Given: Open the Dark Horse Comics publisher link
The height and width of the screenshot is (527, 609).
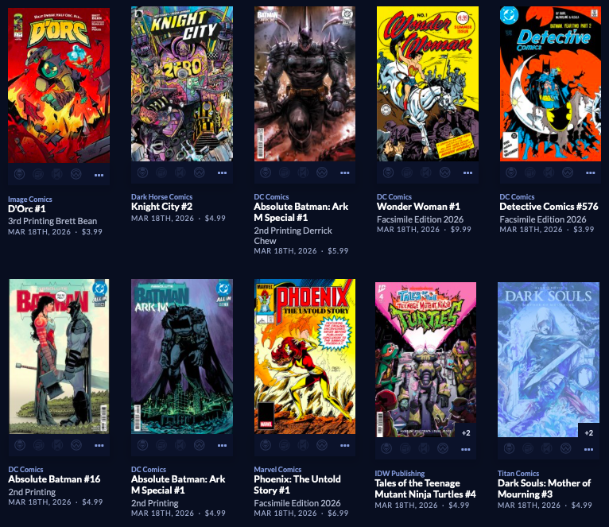Looking at the screenshot, I should 161,197.
